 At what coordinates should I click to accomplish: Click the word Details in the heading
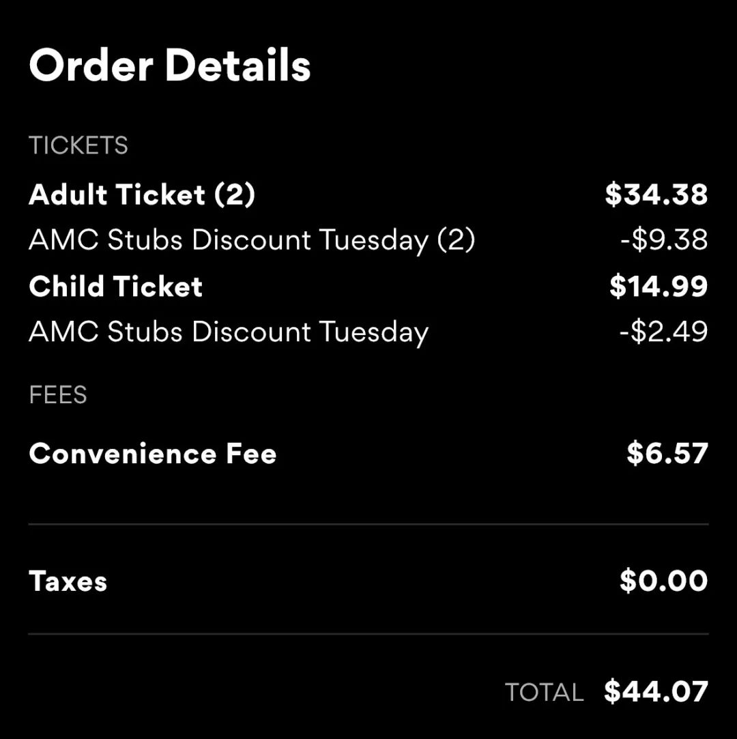[x=237, y=65]
